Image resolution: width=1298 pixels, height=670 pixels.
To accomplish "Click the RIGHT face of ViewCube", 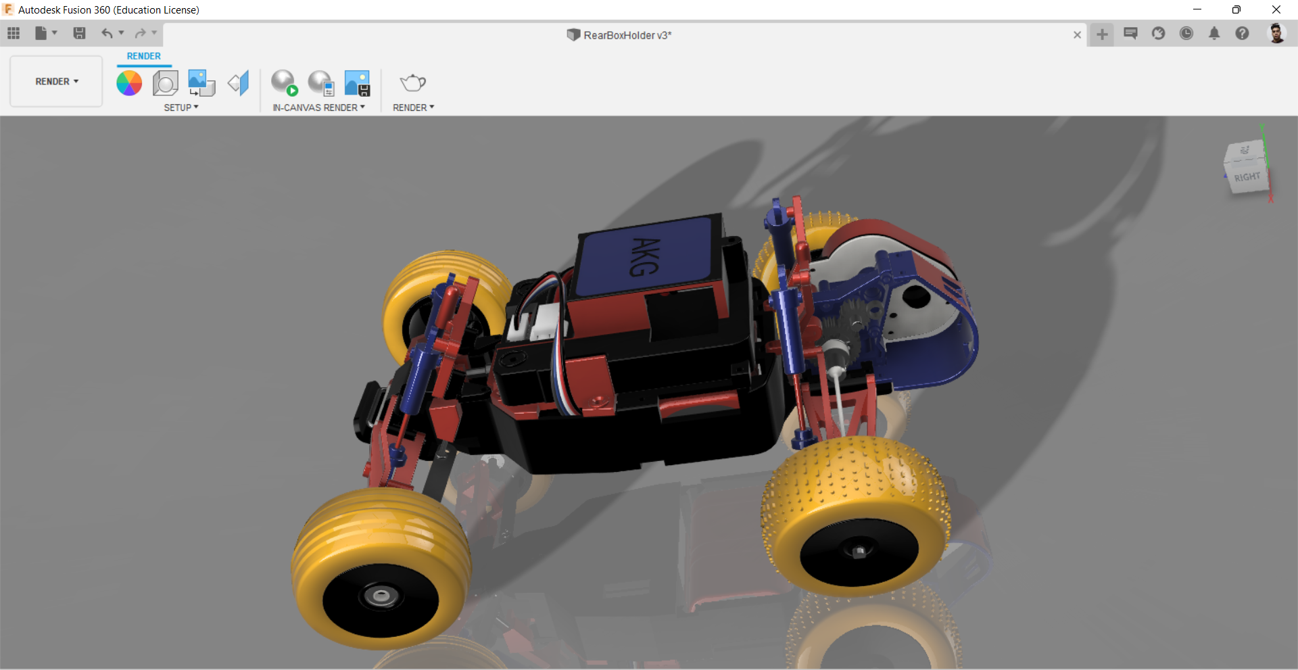I will [1247, 177].
